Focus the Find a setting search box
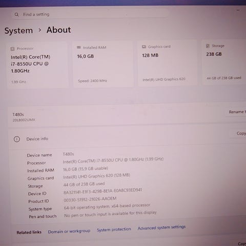 pos(90,14)
